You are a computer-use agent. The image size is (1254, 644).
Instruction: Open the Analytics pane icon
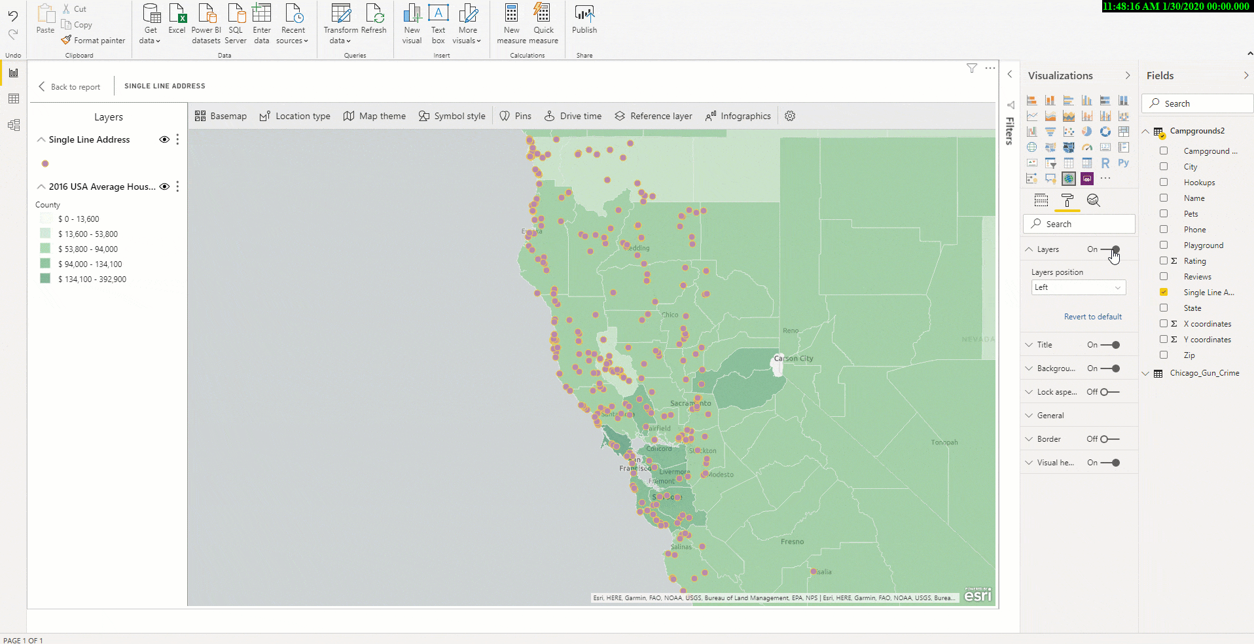coord(1094,200)
